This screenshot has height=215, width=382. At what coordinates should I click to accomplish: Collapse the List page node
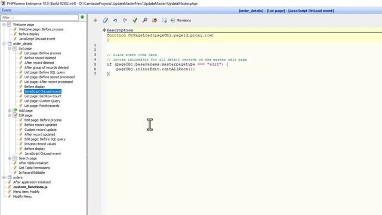[10, 48]
